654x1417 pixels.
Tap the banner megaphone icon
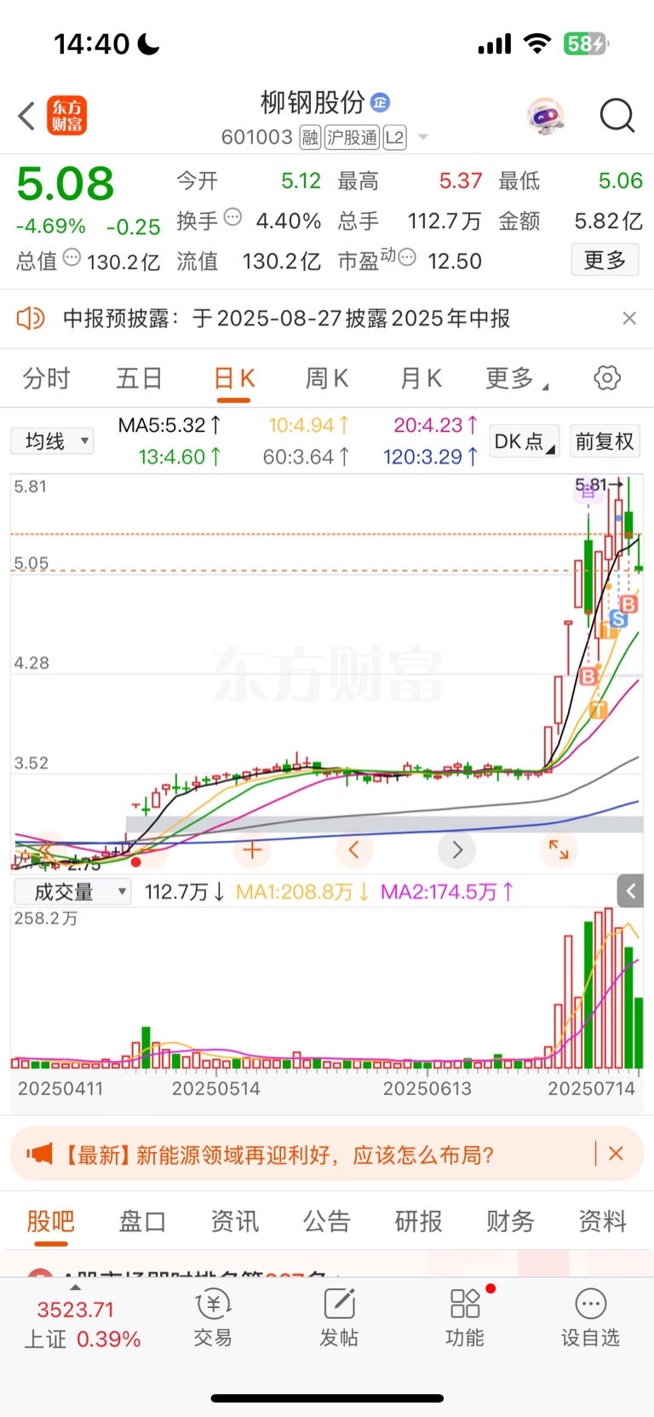pyautogui.click(x=40, y=1154)
